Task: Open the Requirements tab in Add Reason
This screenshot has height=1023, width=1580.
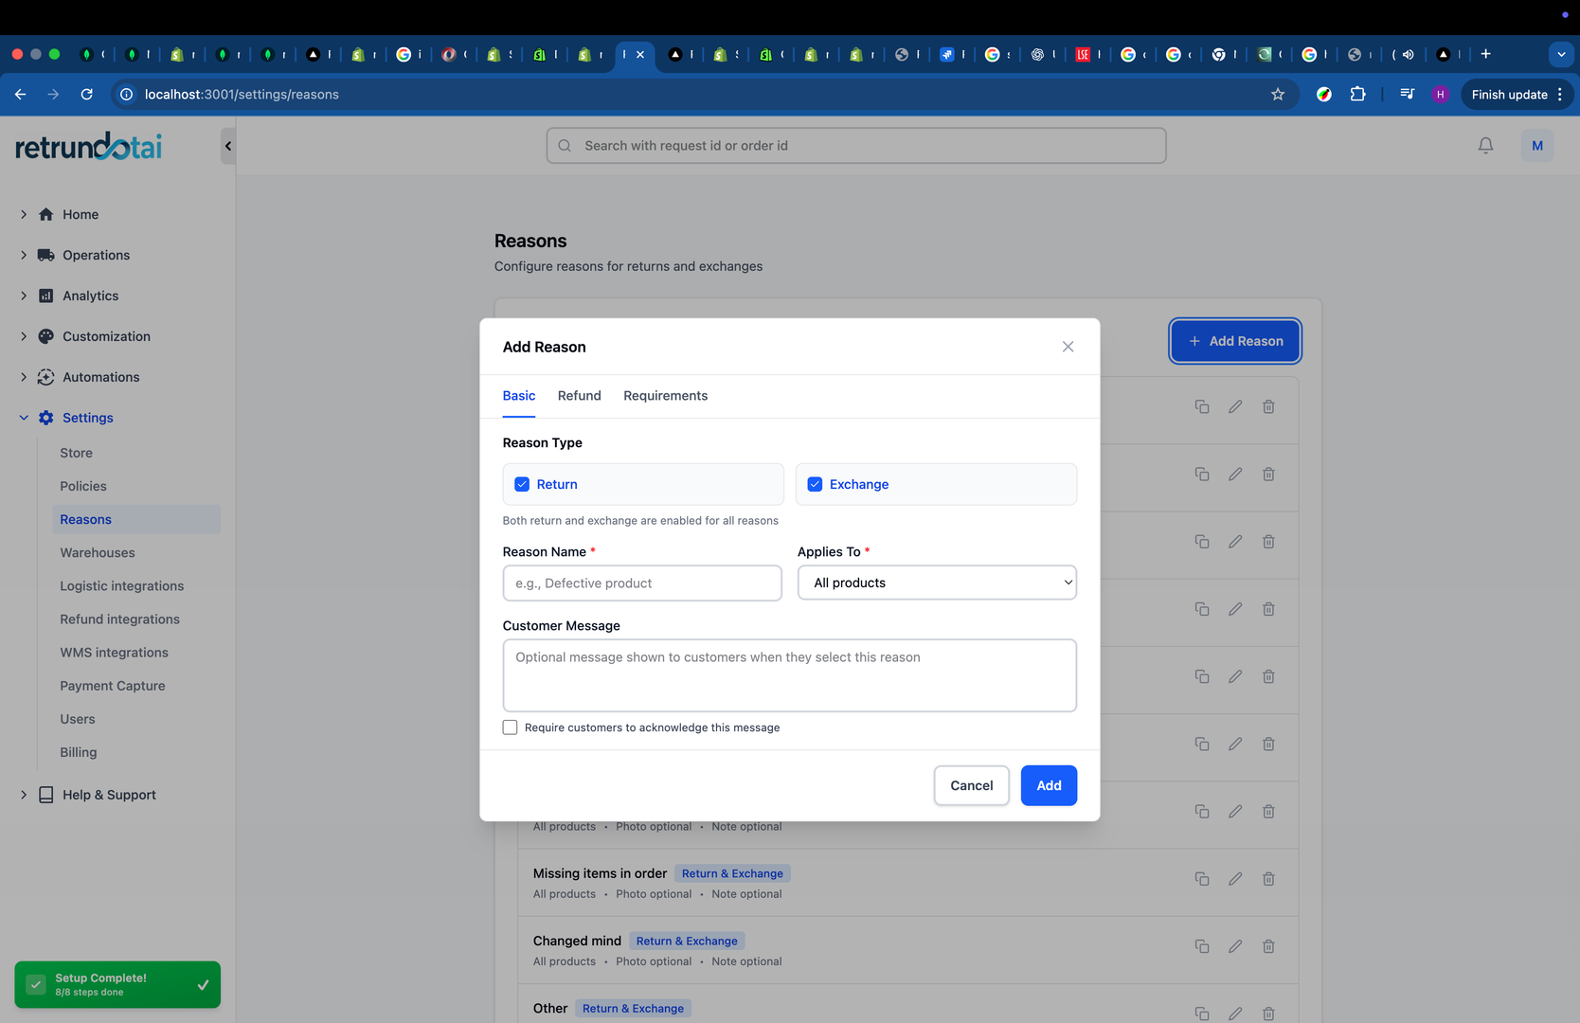Action: click(665, 396)
